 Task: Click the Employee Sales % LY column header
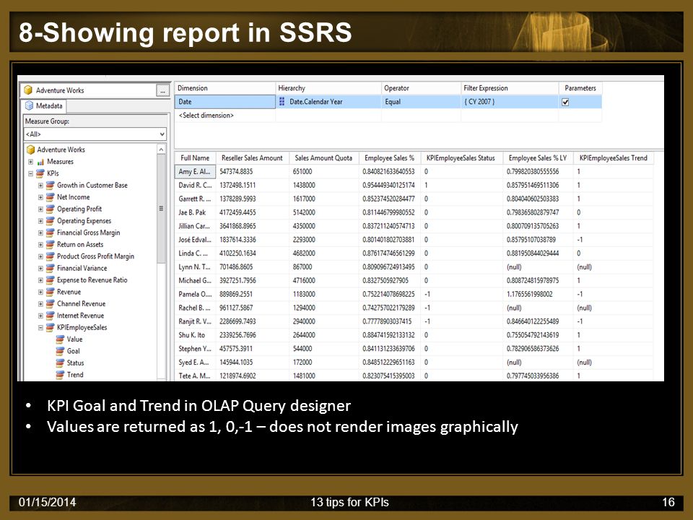coord(538,158)
